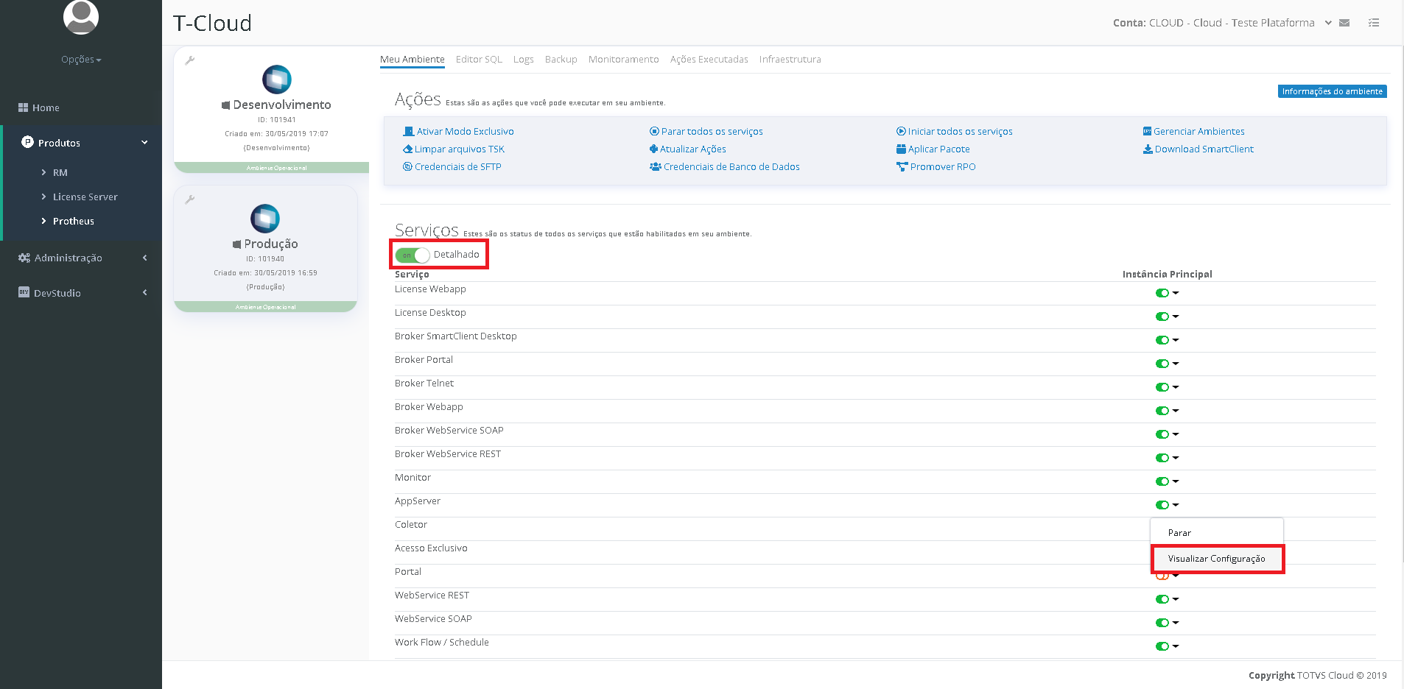The image size is (1404, 689).
Task: Switch to the Logs tab
Action: pos(524,60)
